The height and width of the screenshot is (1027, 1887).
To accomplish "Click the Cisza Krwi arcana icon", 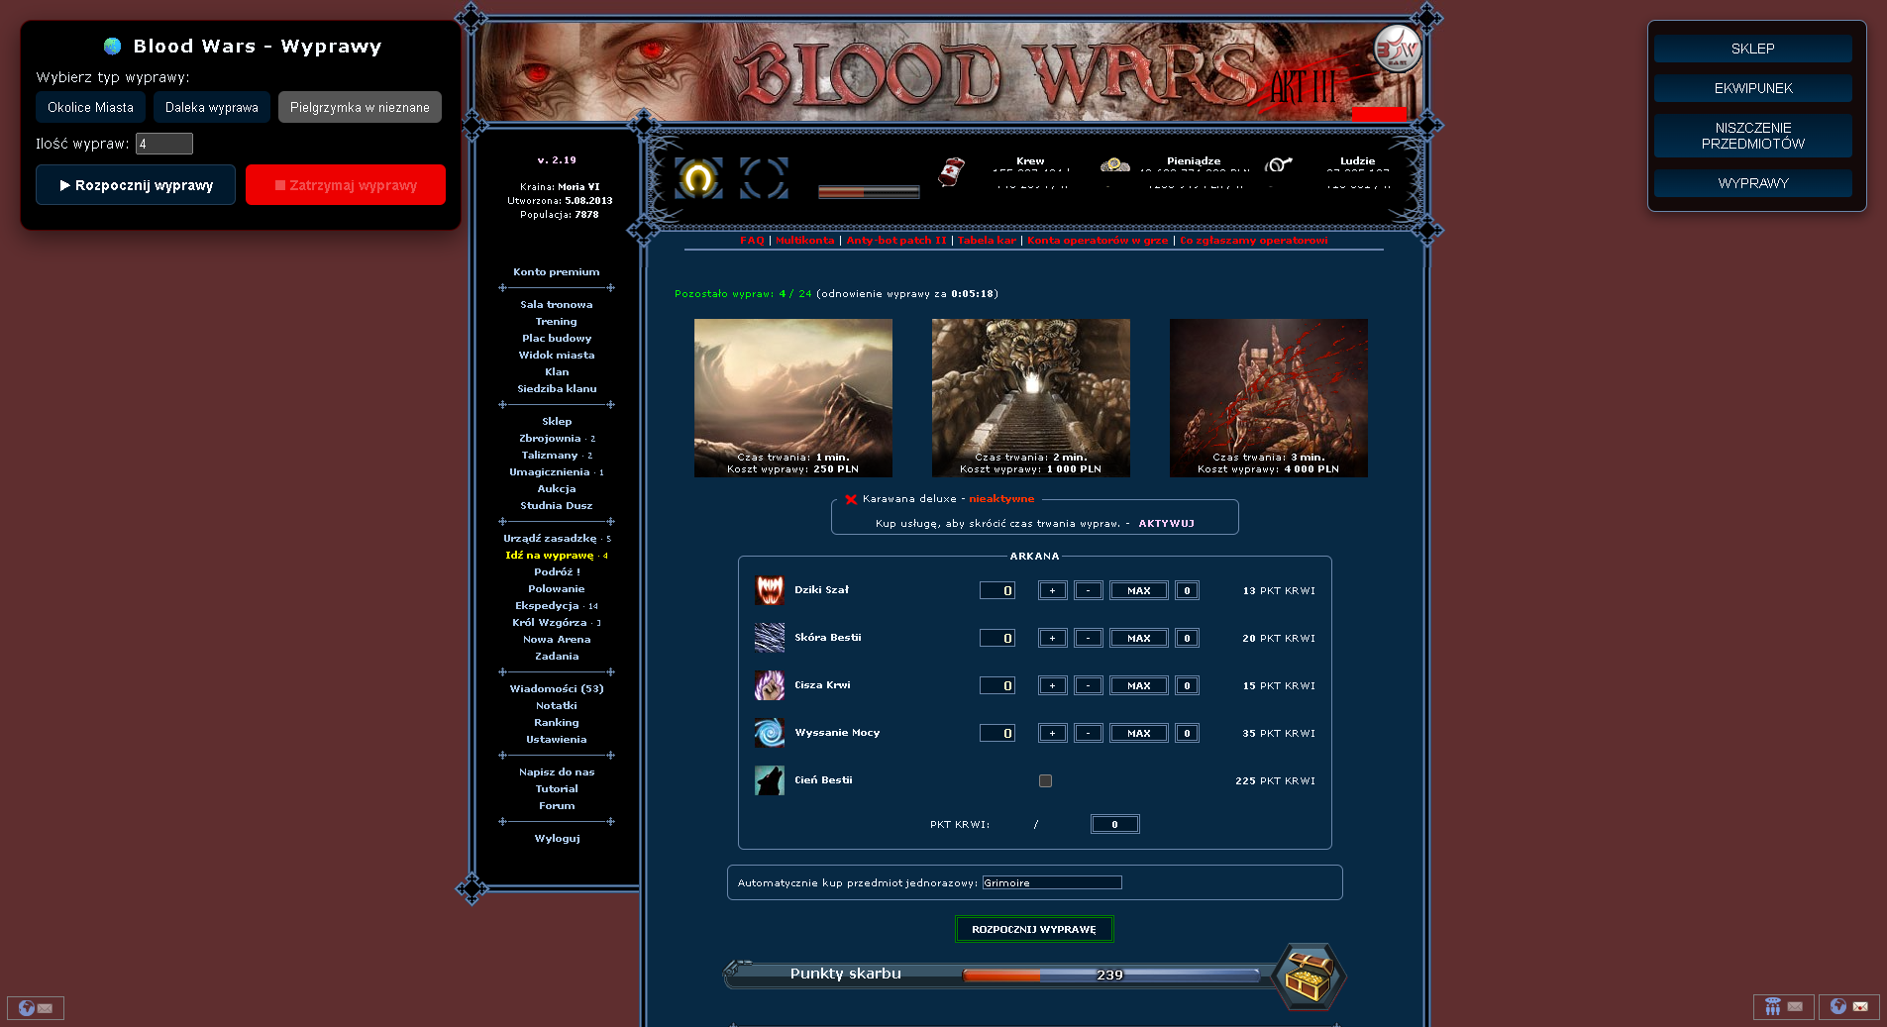I will [770, 685].
